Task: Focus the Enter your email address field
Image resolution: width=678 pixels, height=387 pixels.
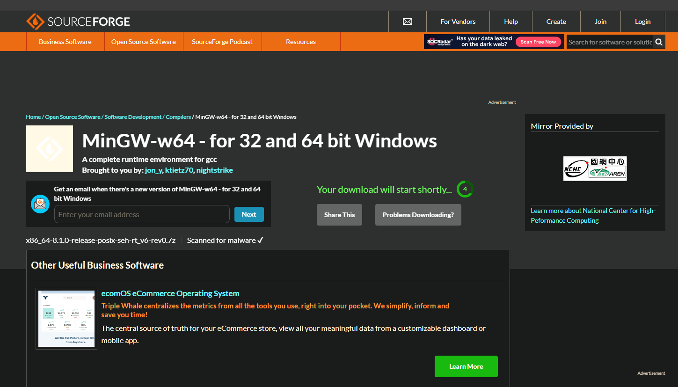Action: point(142,214)
